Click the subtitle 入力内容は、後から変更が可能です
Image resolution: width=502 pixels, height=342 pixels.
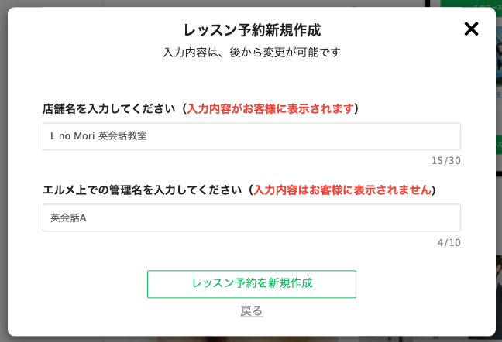pos(252,53)
